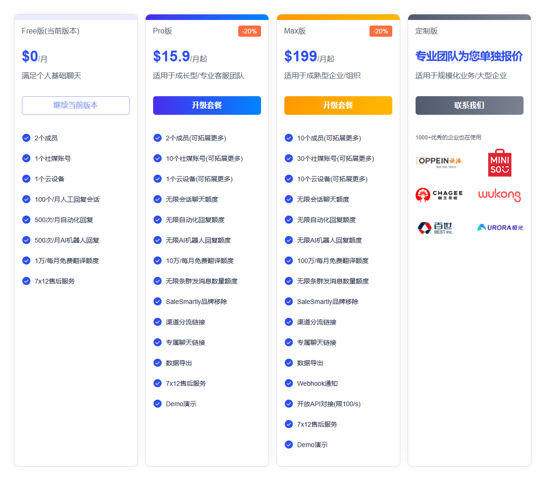The image size is (544, 481).
Task: Click 2个成员(可拓展更多) feature text
Action: click(196, 138)
